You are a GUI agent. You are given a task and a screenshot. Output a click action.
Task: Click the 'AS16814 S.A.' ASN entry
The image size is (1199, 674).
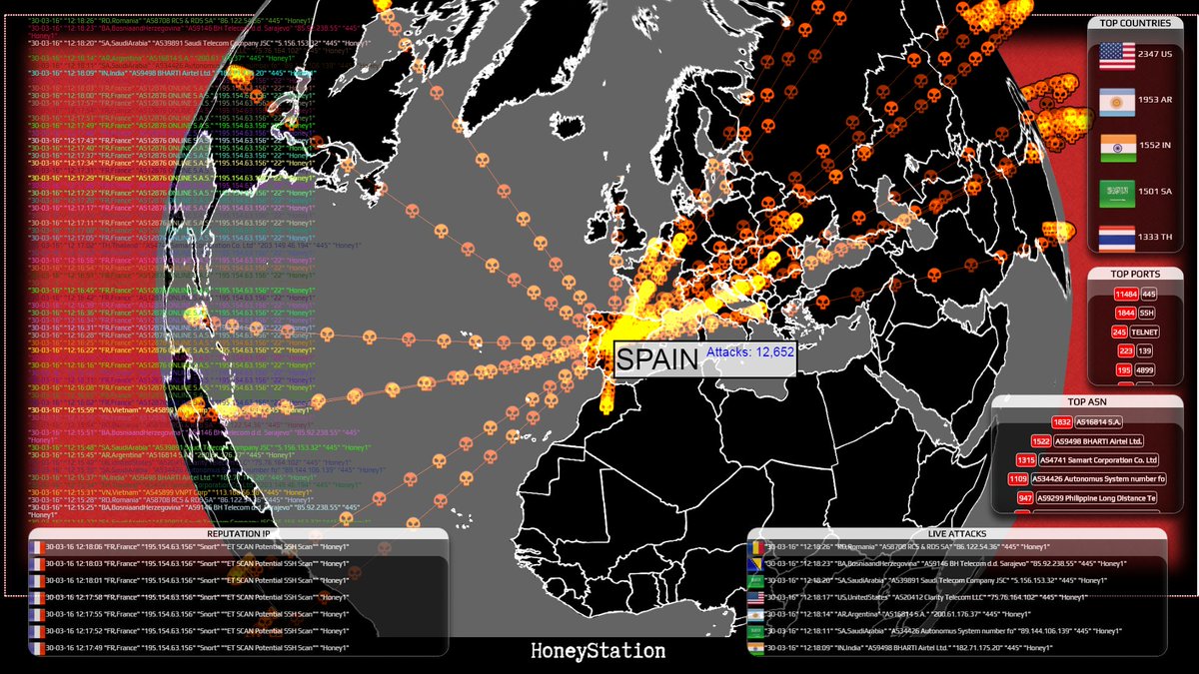pyautogui.click(x=1098, y=422)
